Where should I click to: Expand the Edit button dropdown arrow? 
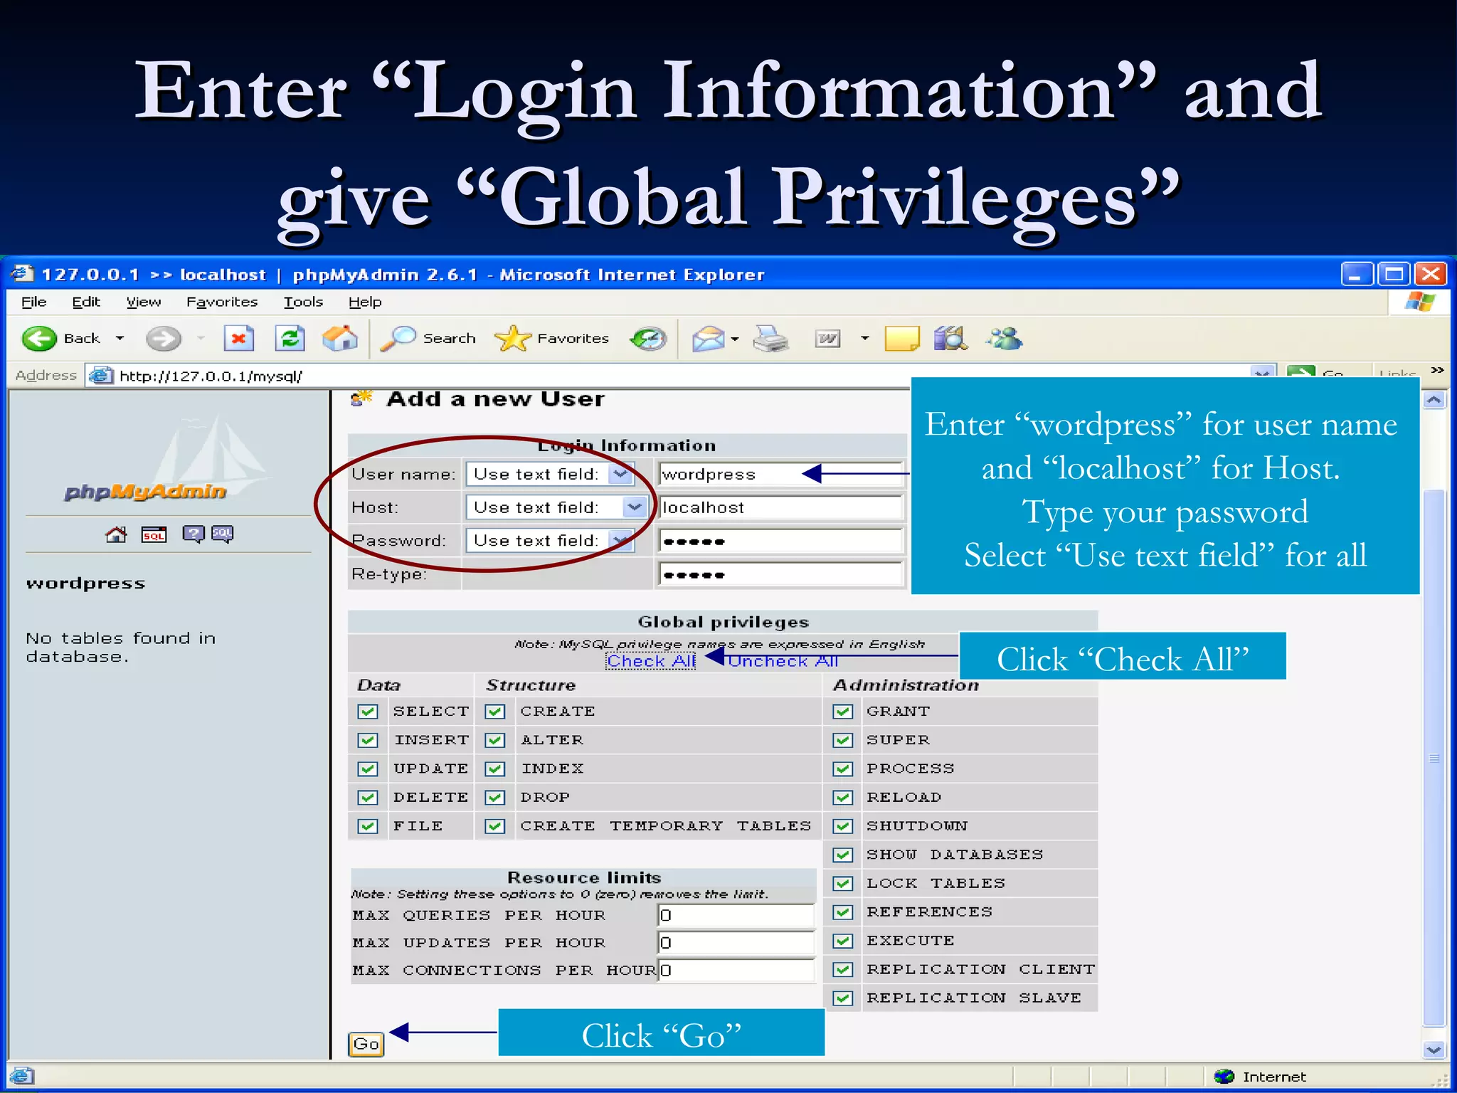coord(864,339)
